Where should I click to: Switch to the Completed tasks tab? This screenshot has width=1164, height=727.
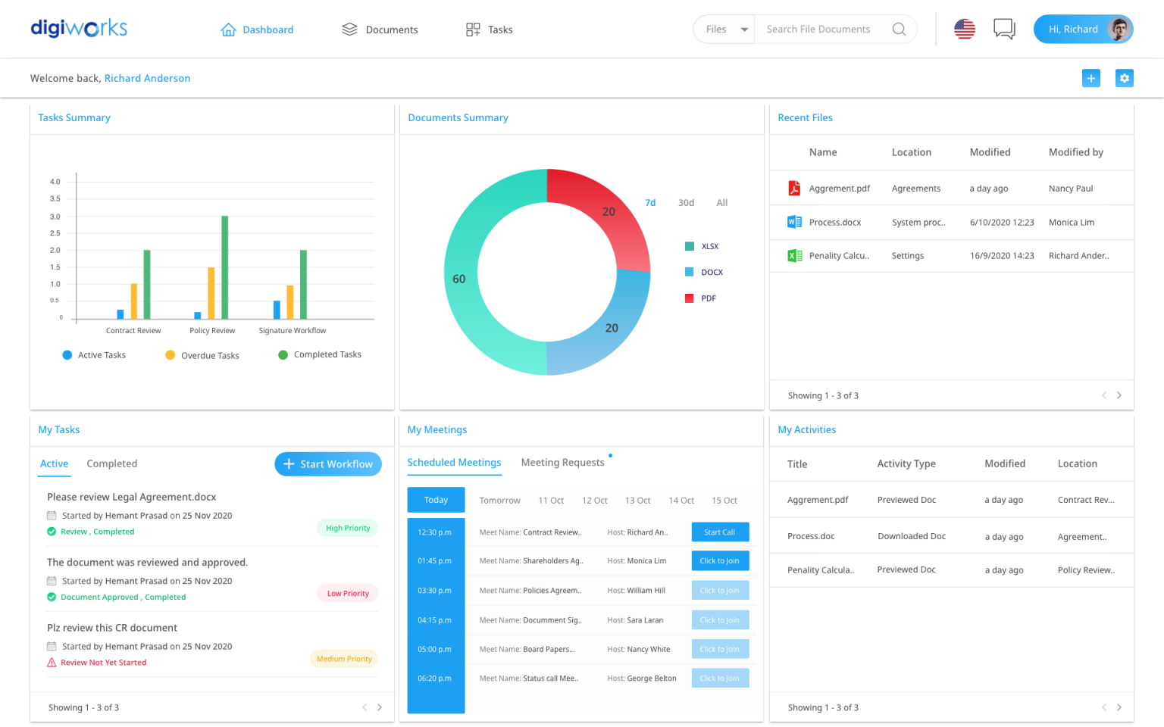point(111,463)
